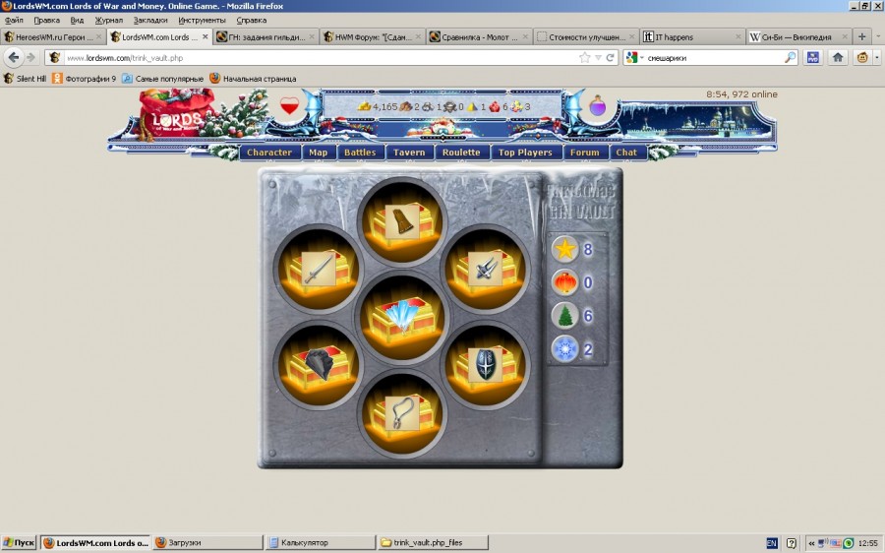Screen dimensions: 885x553
Task: Click the Christmas tree token icon
Action: [565, 315]
